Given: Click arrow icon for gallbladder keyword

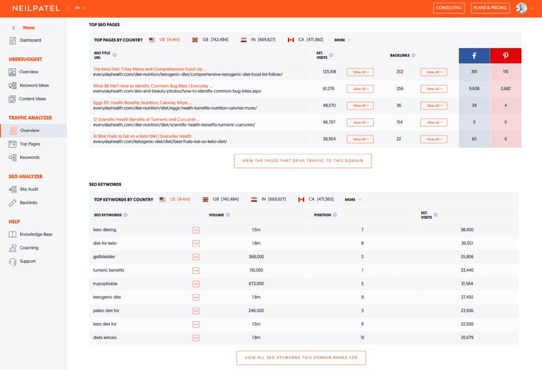Looking at the screenshot, I should tap(196, 257).
